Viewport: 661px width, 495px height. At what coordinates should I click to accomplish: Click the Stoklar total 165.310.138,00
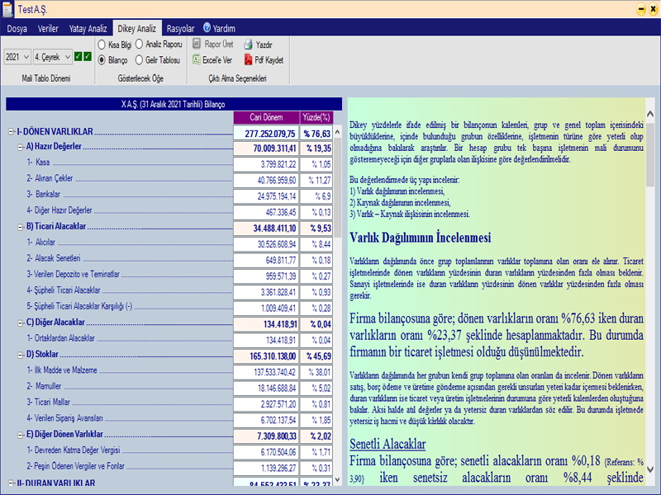[266, 356]
